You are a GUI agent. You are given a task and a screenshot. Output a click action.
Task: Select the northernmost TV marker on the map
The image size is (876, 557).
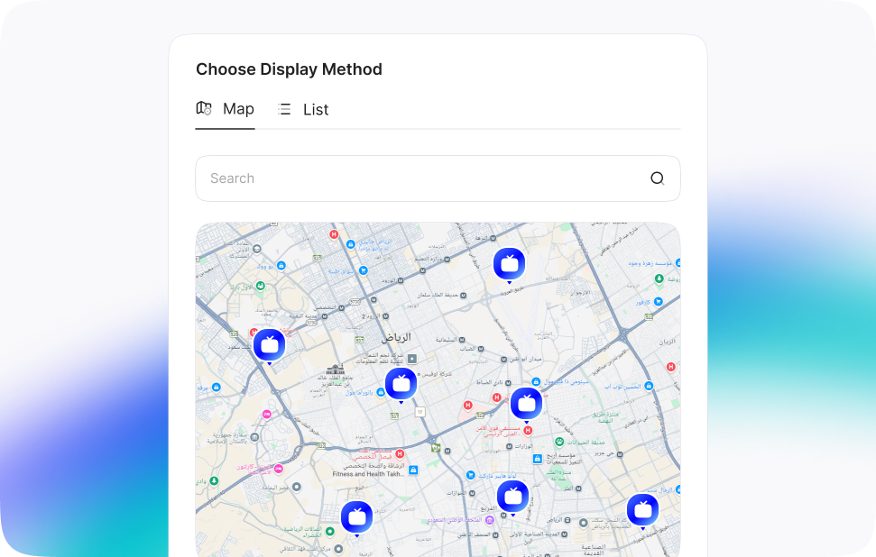509,263
